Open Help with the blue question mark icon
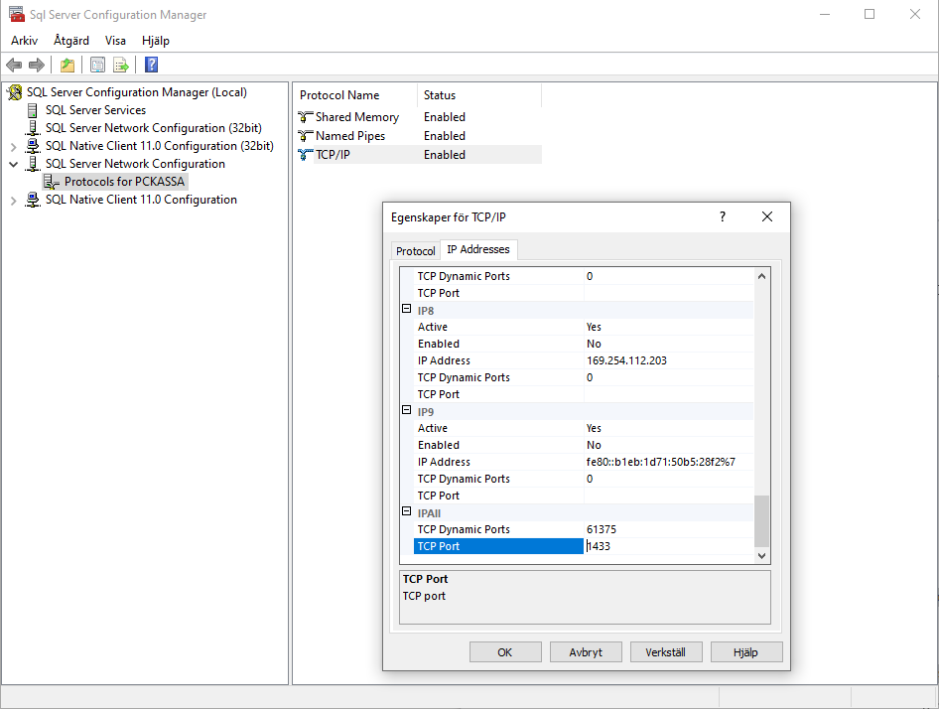Image resolution: width=939 pixels, height=709 pixels. tap(151, 66)
